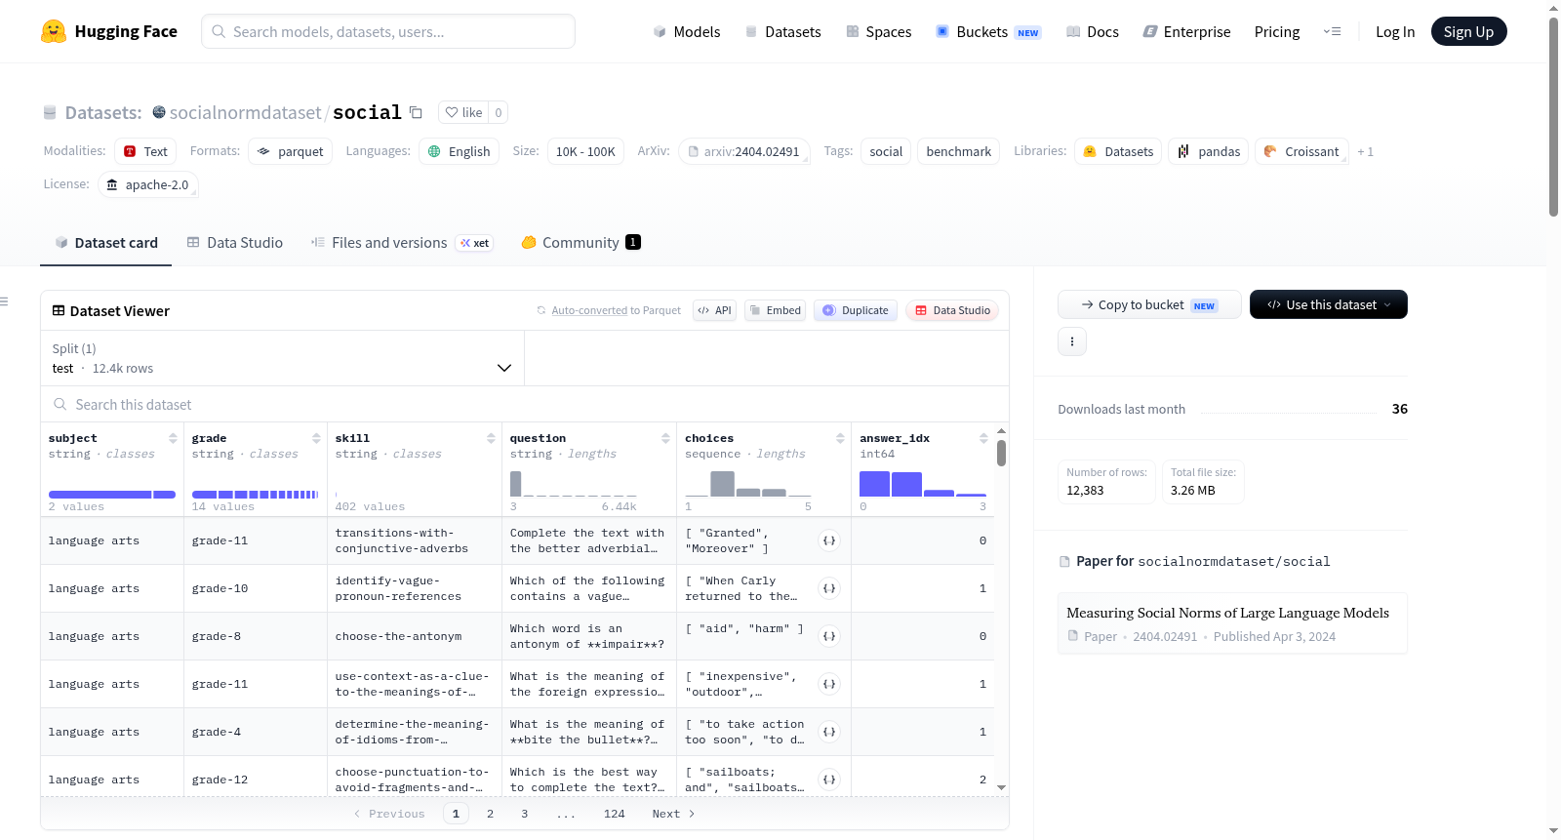This screenshot has height=840, width=1561.
Task: Click the parquet format tag
Action: point(290,151)
